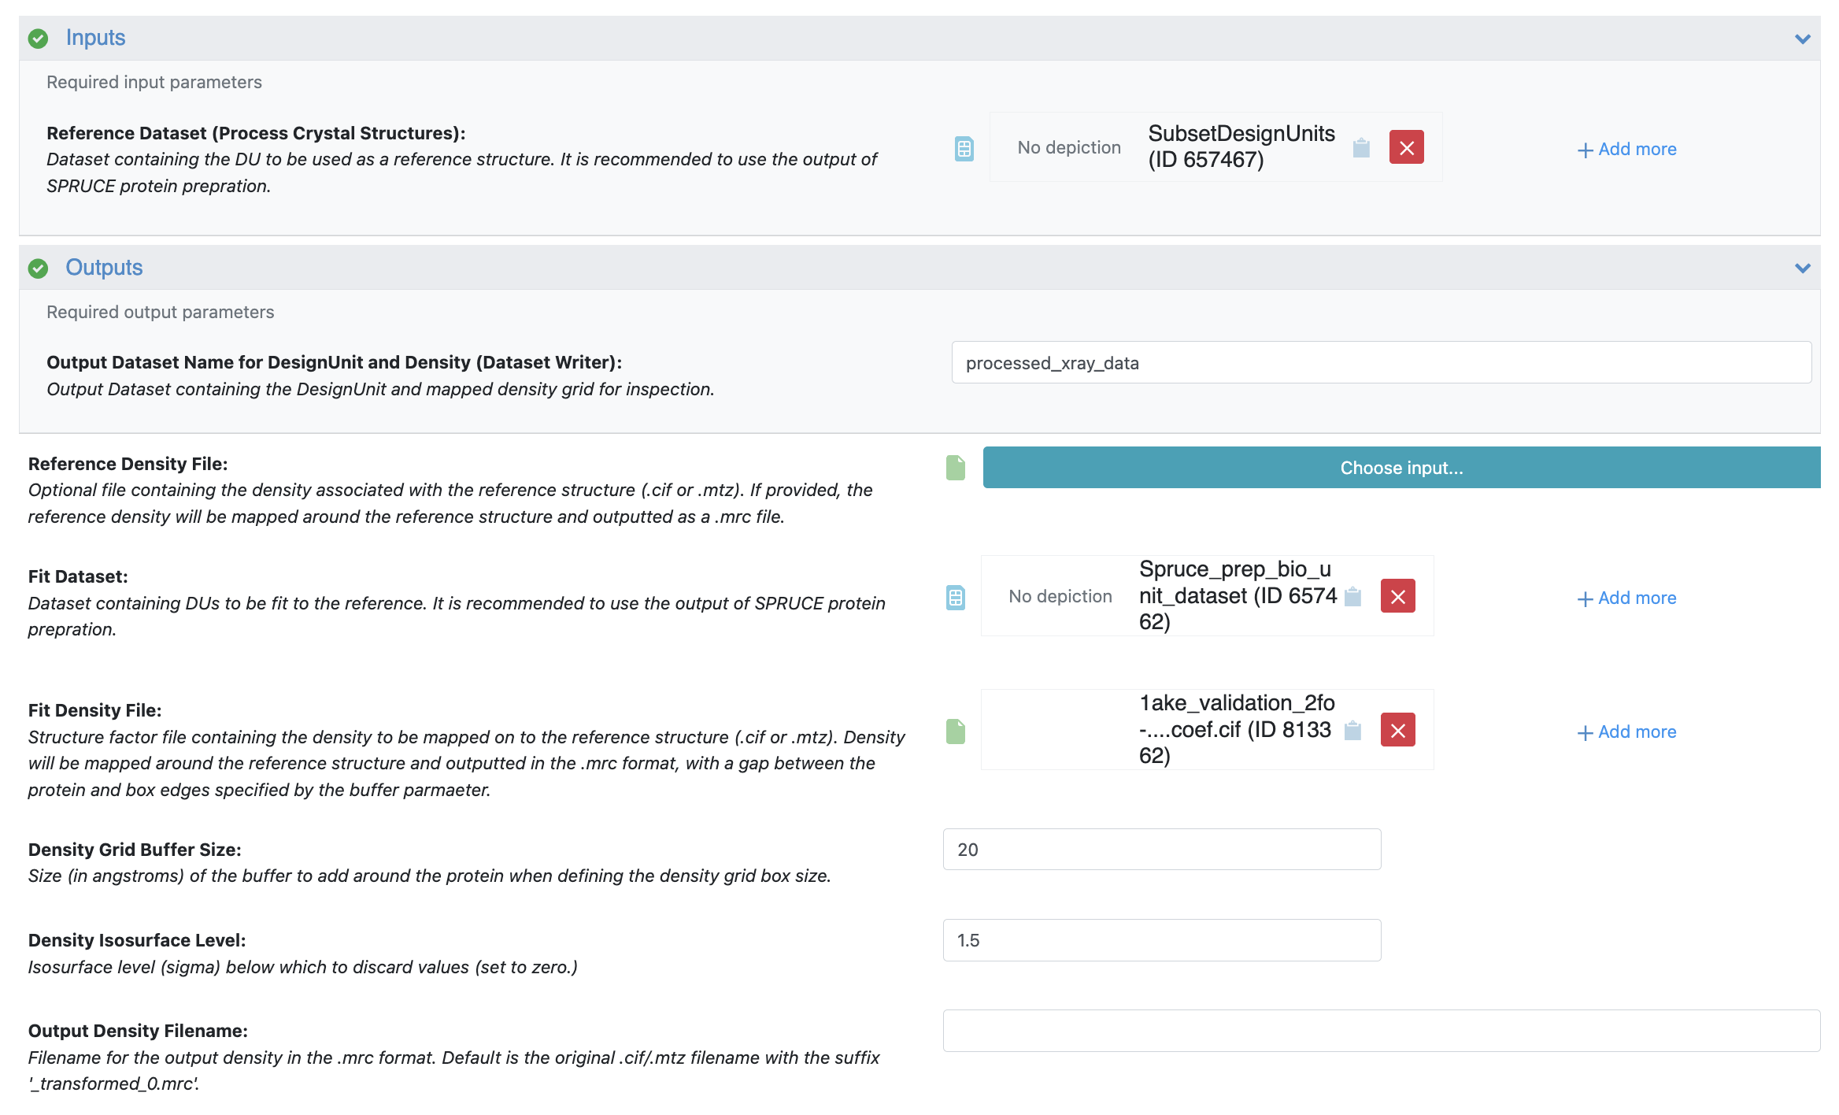
Task: Click clipboard icon next to Spruce_prep_bio_unit_dataset
Action: (1352, 597)
